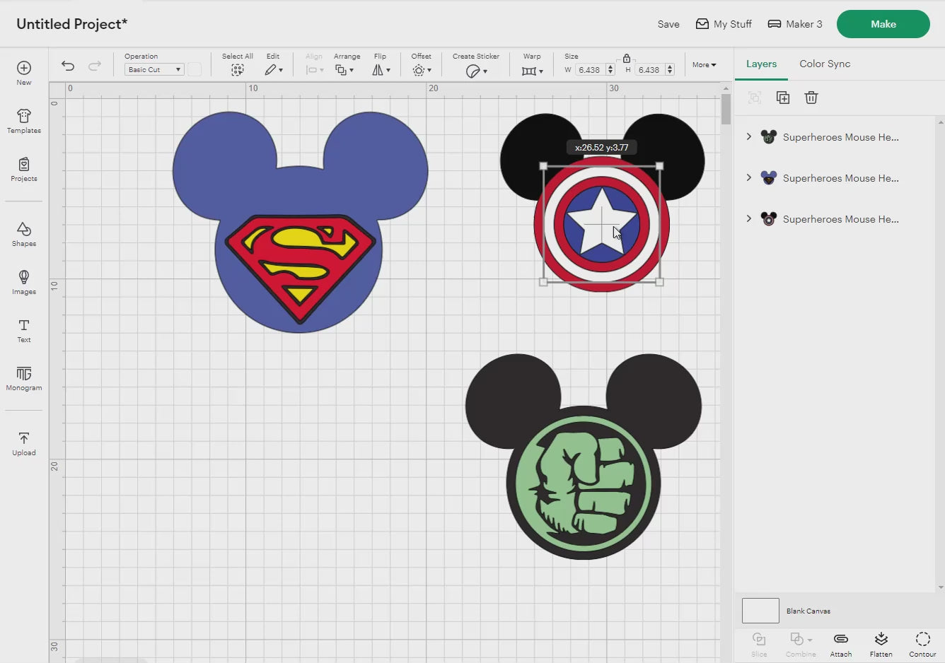This screenshot has width=945, height=663.
Task: Click the Redo arrow
Action: pyautogui.click(x=94, y=66)
